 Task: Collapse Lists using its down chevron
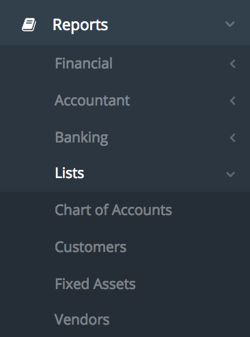[230, 175]
